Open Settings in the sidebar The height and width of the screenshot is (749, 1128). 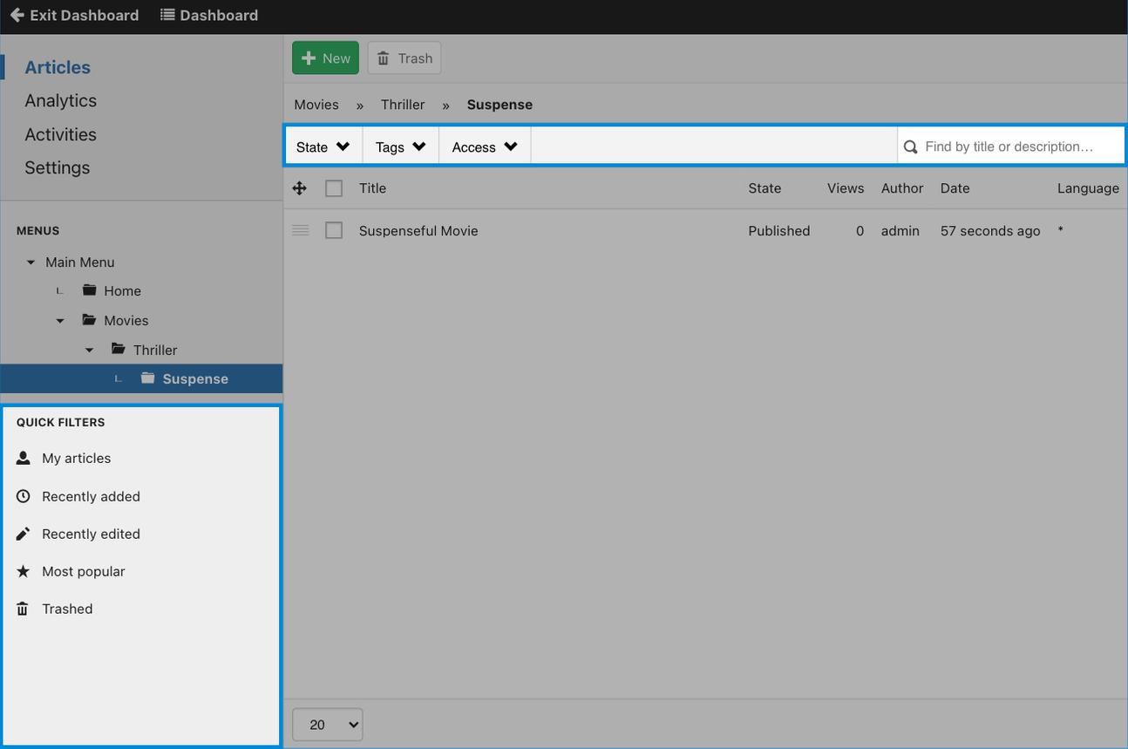57,167
